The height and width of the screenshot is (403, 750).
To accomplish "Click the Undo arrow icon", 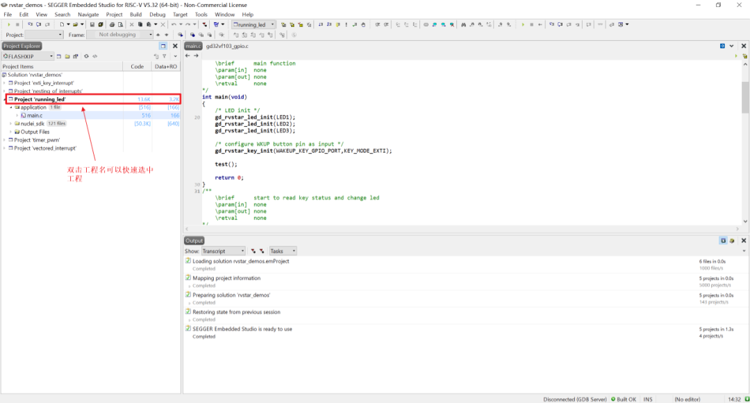I will pos(174,24).
